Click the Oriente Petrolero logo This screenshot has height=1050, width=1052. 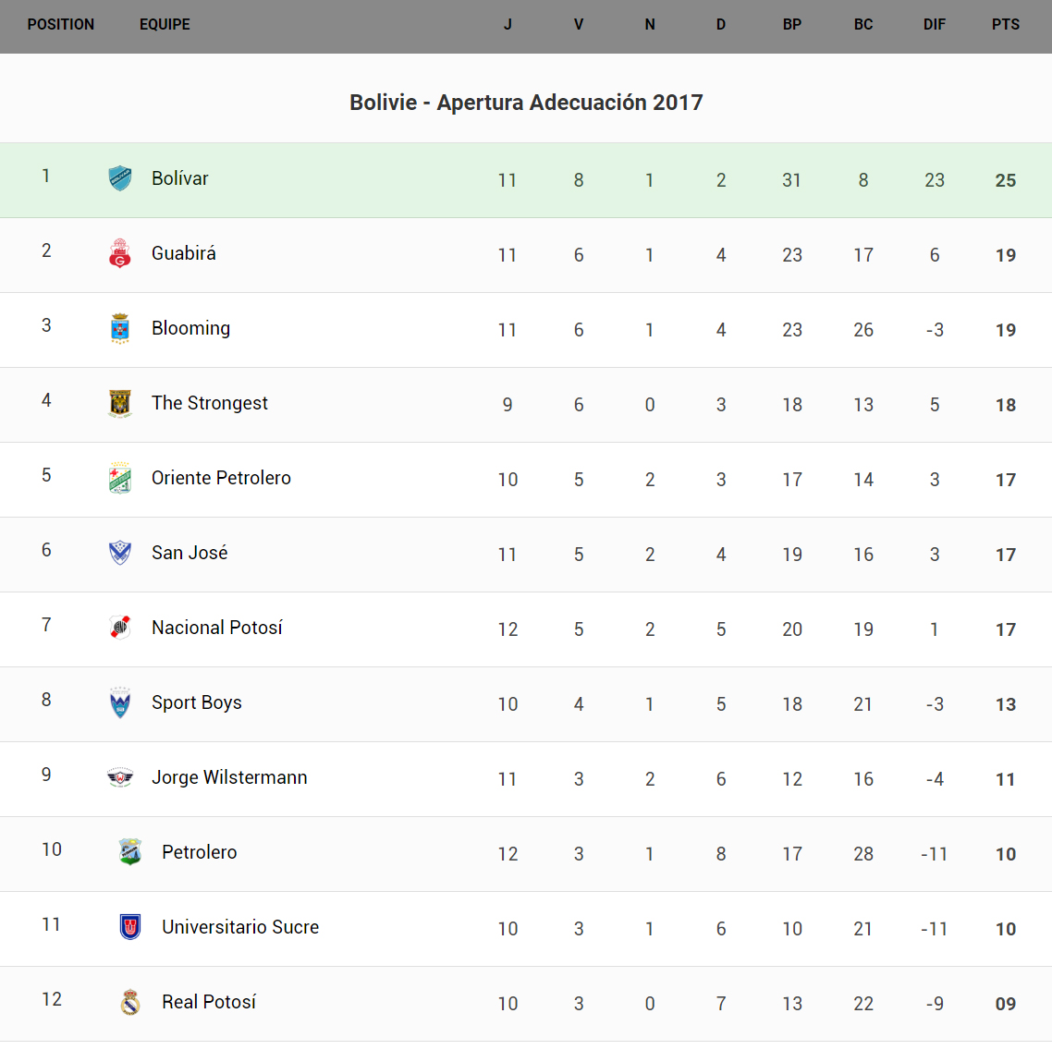pyautogui.click(x=120, y=478)
